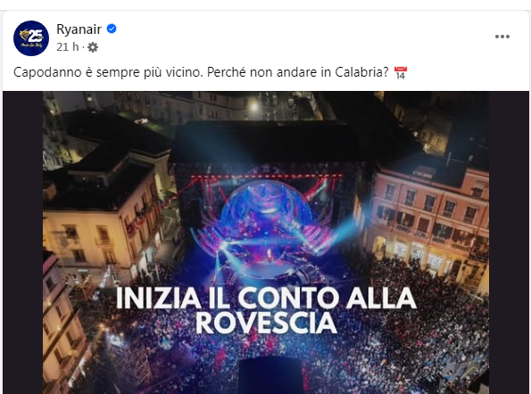Click the red light truss above the stage

point(267,176)
